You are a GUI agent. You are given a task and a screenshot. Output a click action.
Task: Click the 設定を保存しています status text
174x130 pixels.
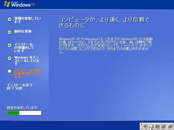click(22, 108)
